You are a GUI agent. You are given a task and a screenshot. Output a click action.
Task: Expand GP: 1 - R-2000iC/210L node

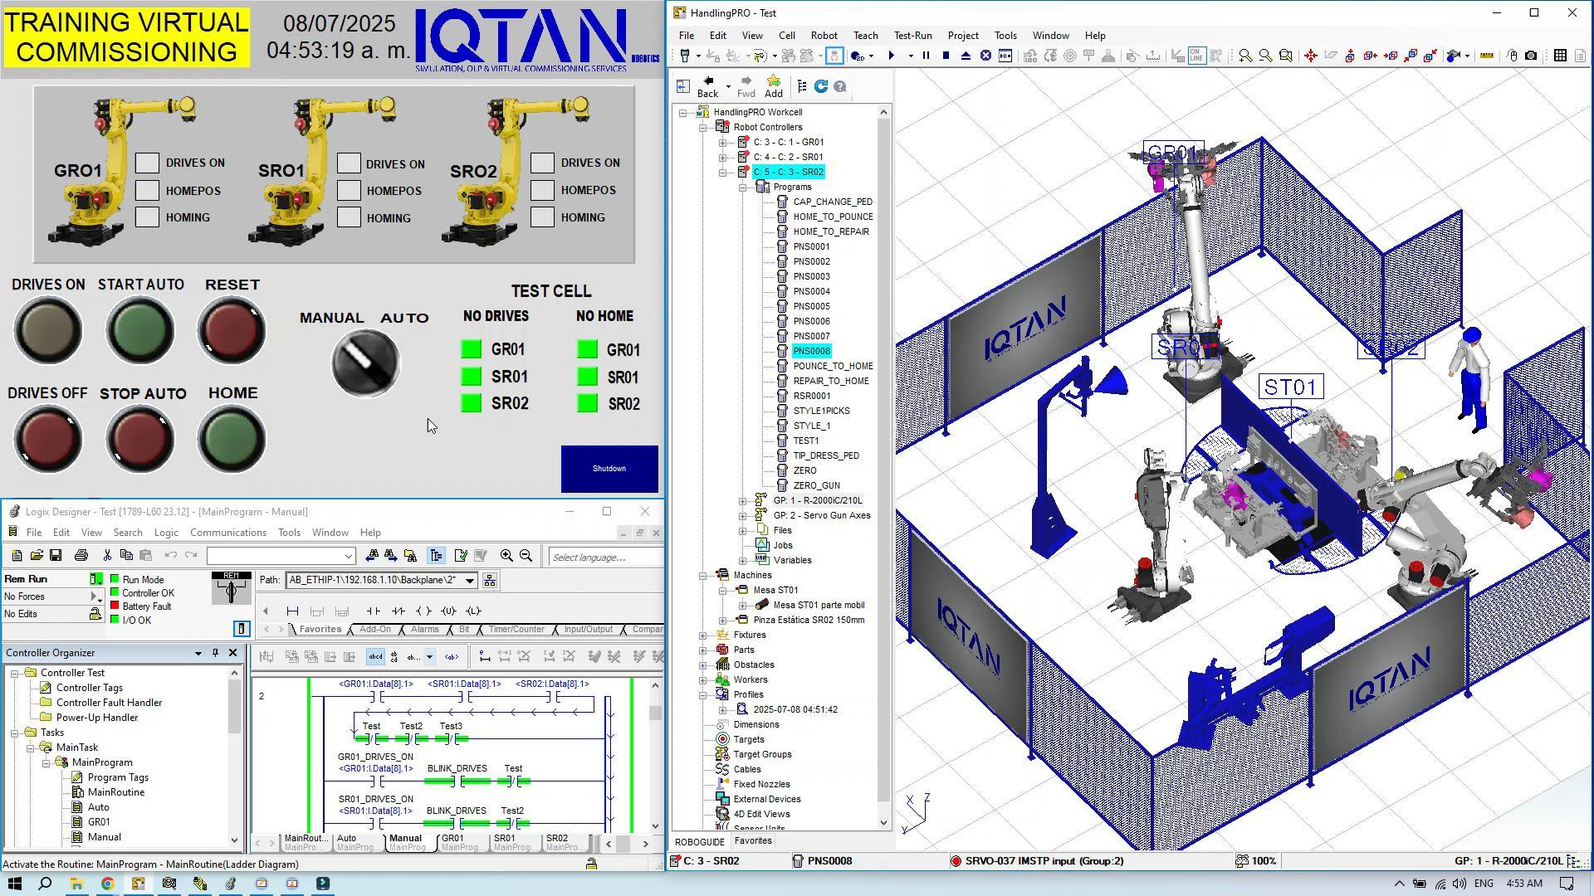[x=742, y=500]
